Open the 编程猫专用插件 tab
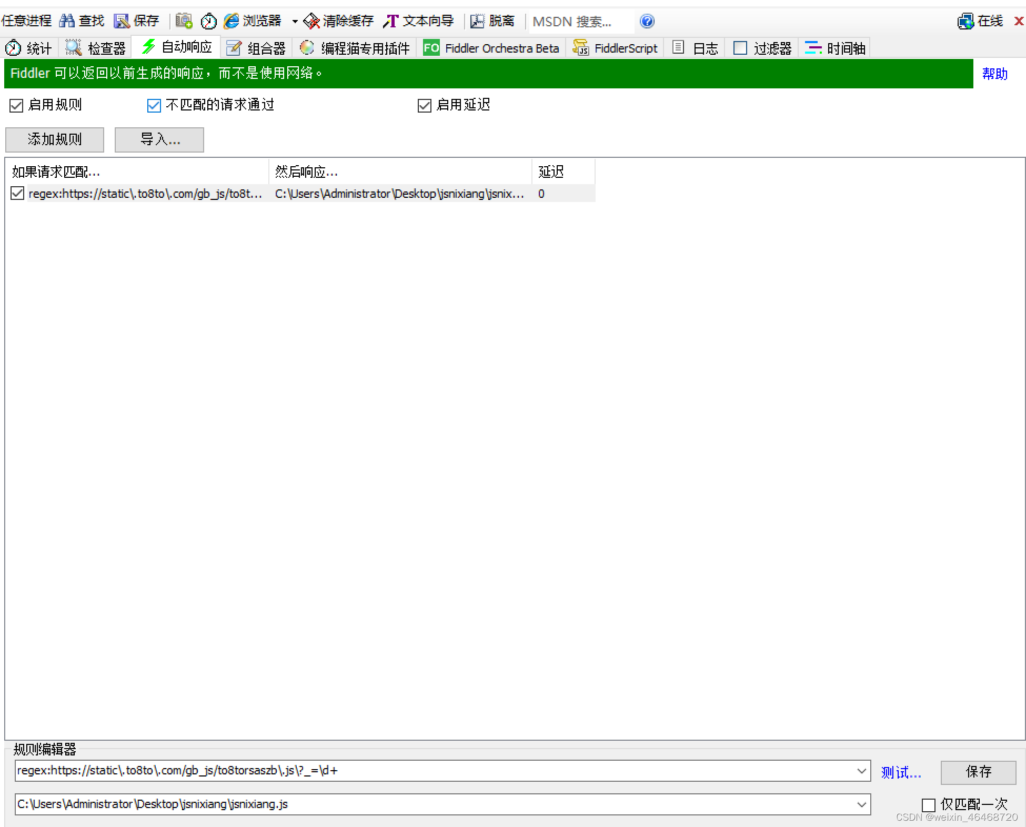1026x827 pixels. (x=355, y=48)
